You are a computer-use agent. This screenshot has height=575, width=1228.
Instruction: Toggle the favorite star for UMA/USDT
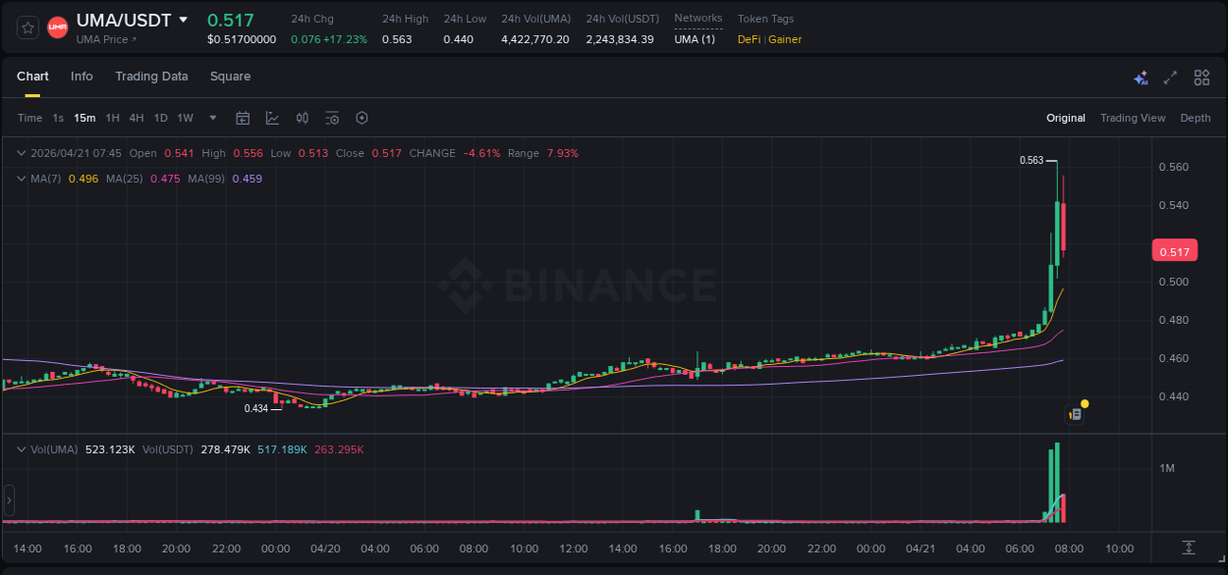tap(27, 26)
